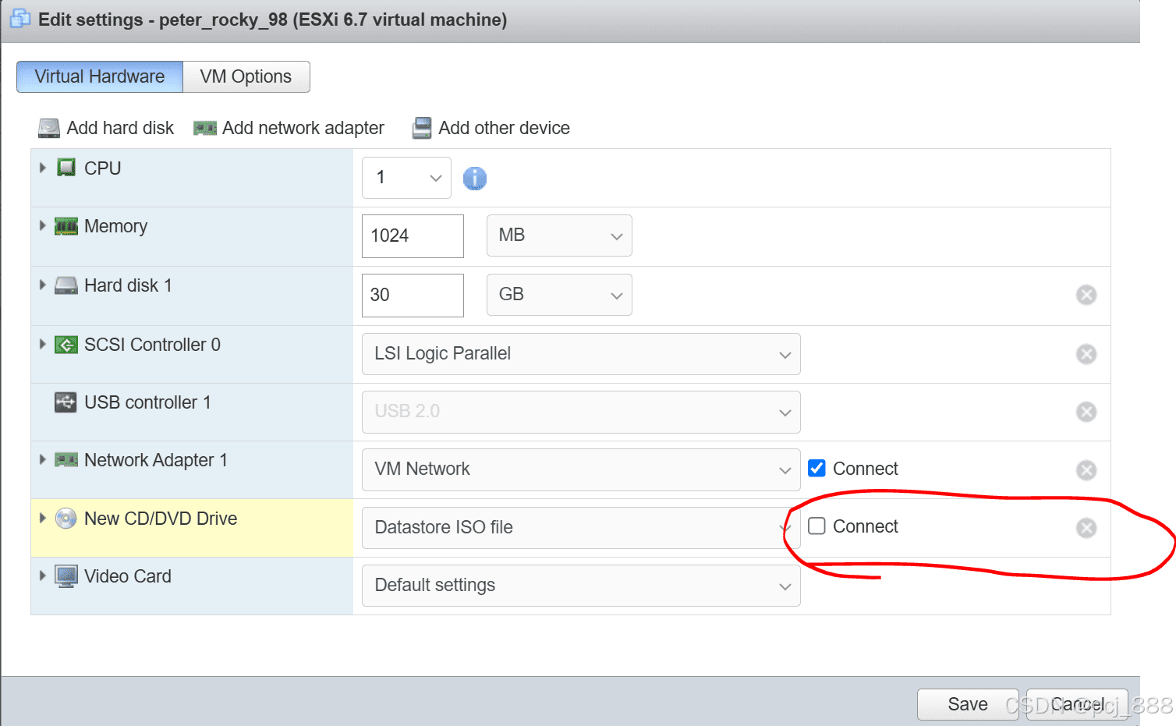1176x726 pixels.
Task: Click the Cancel button
Action: (1076, 704)
